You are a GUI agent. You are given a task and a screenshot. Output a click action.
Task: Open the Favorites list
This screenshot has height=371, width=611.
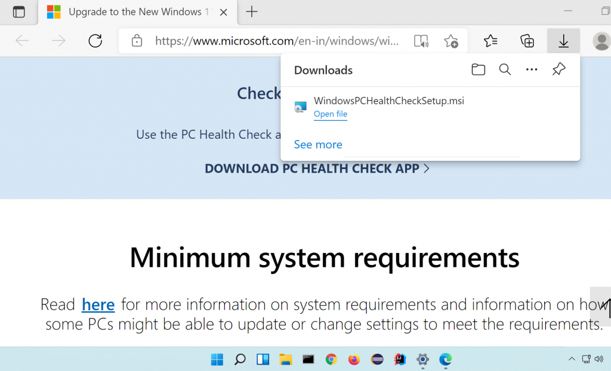click(490, 40)
